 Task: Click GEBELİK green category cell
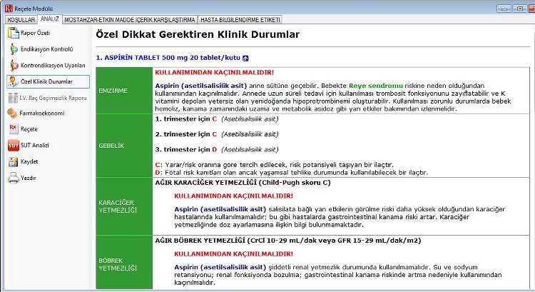click(124, 146)
